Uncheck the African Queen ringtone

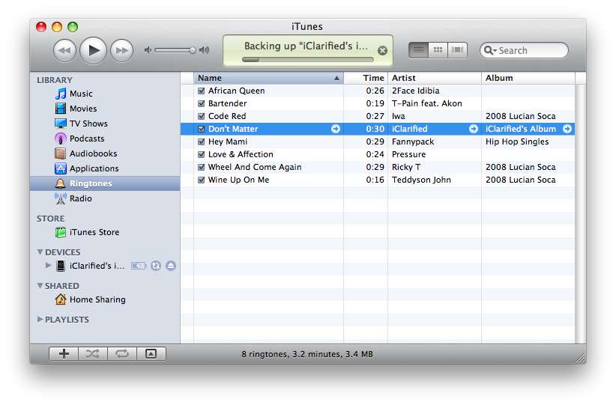pyautogui.click(x=201, y=91)
